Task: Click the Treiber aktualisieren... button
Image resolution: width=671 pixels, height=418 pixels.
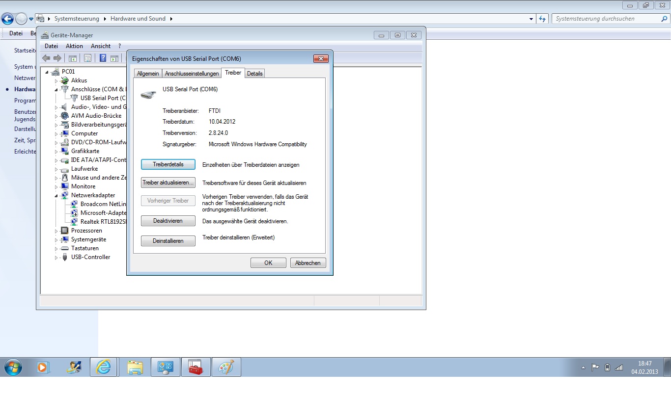Action: point(168,183)
